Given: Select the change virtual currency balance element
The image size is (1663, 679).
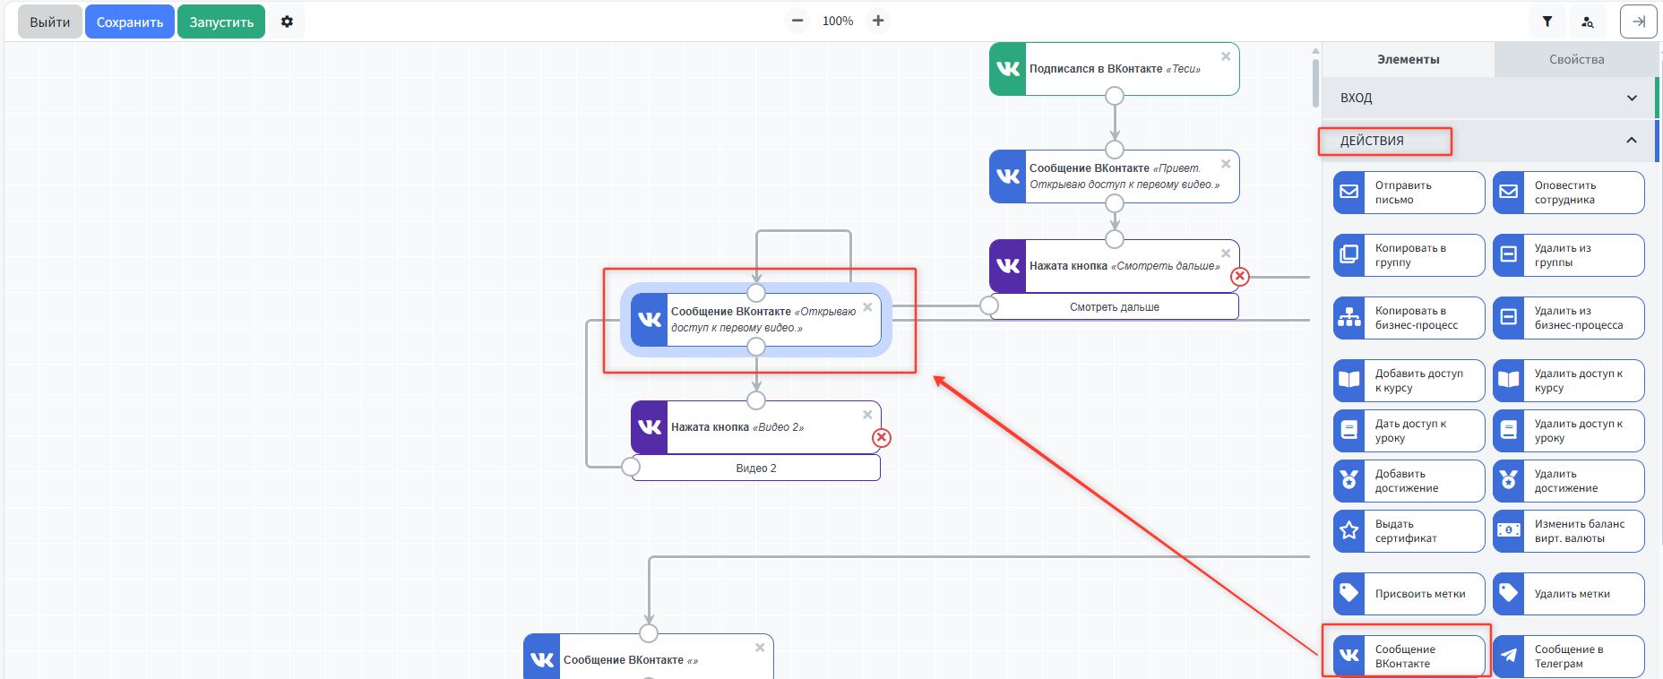Looking at the screenshot, I should pyautogui.click(x=1568, y=530).
